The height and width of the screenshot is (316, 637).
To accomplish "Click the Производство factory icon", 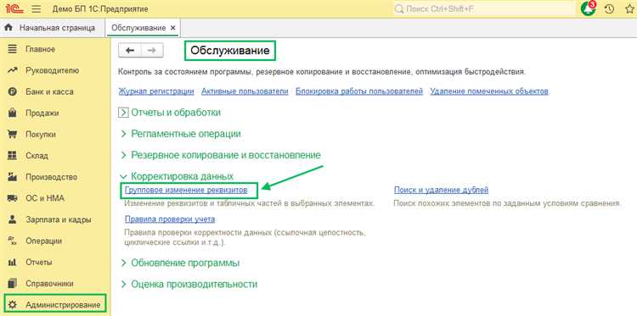I will pyautogui.click(x=13, y=177).
